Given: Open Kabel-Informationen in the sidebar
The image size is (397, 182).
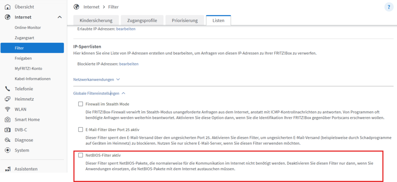Looking at the screenshot, I should coord(32,79).
